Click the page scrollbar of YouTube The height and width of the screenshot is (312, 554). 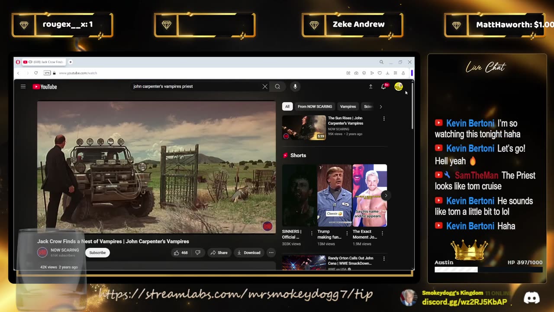(x=412, y=106)
